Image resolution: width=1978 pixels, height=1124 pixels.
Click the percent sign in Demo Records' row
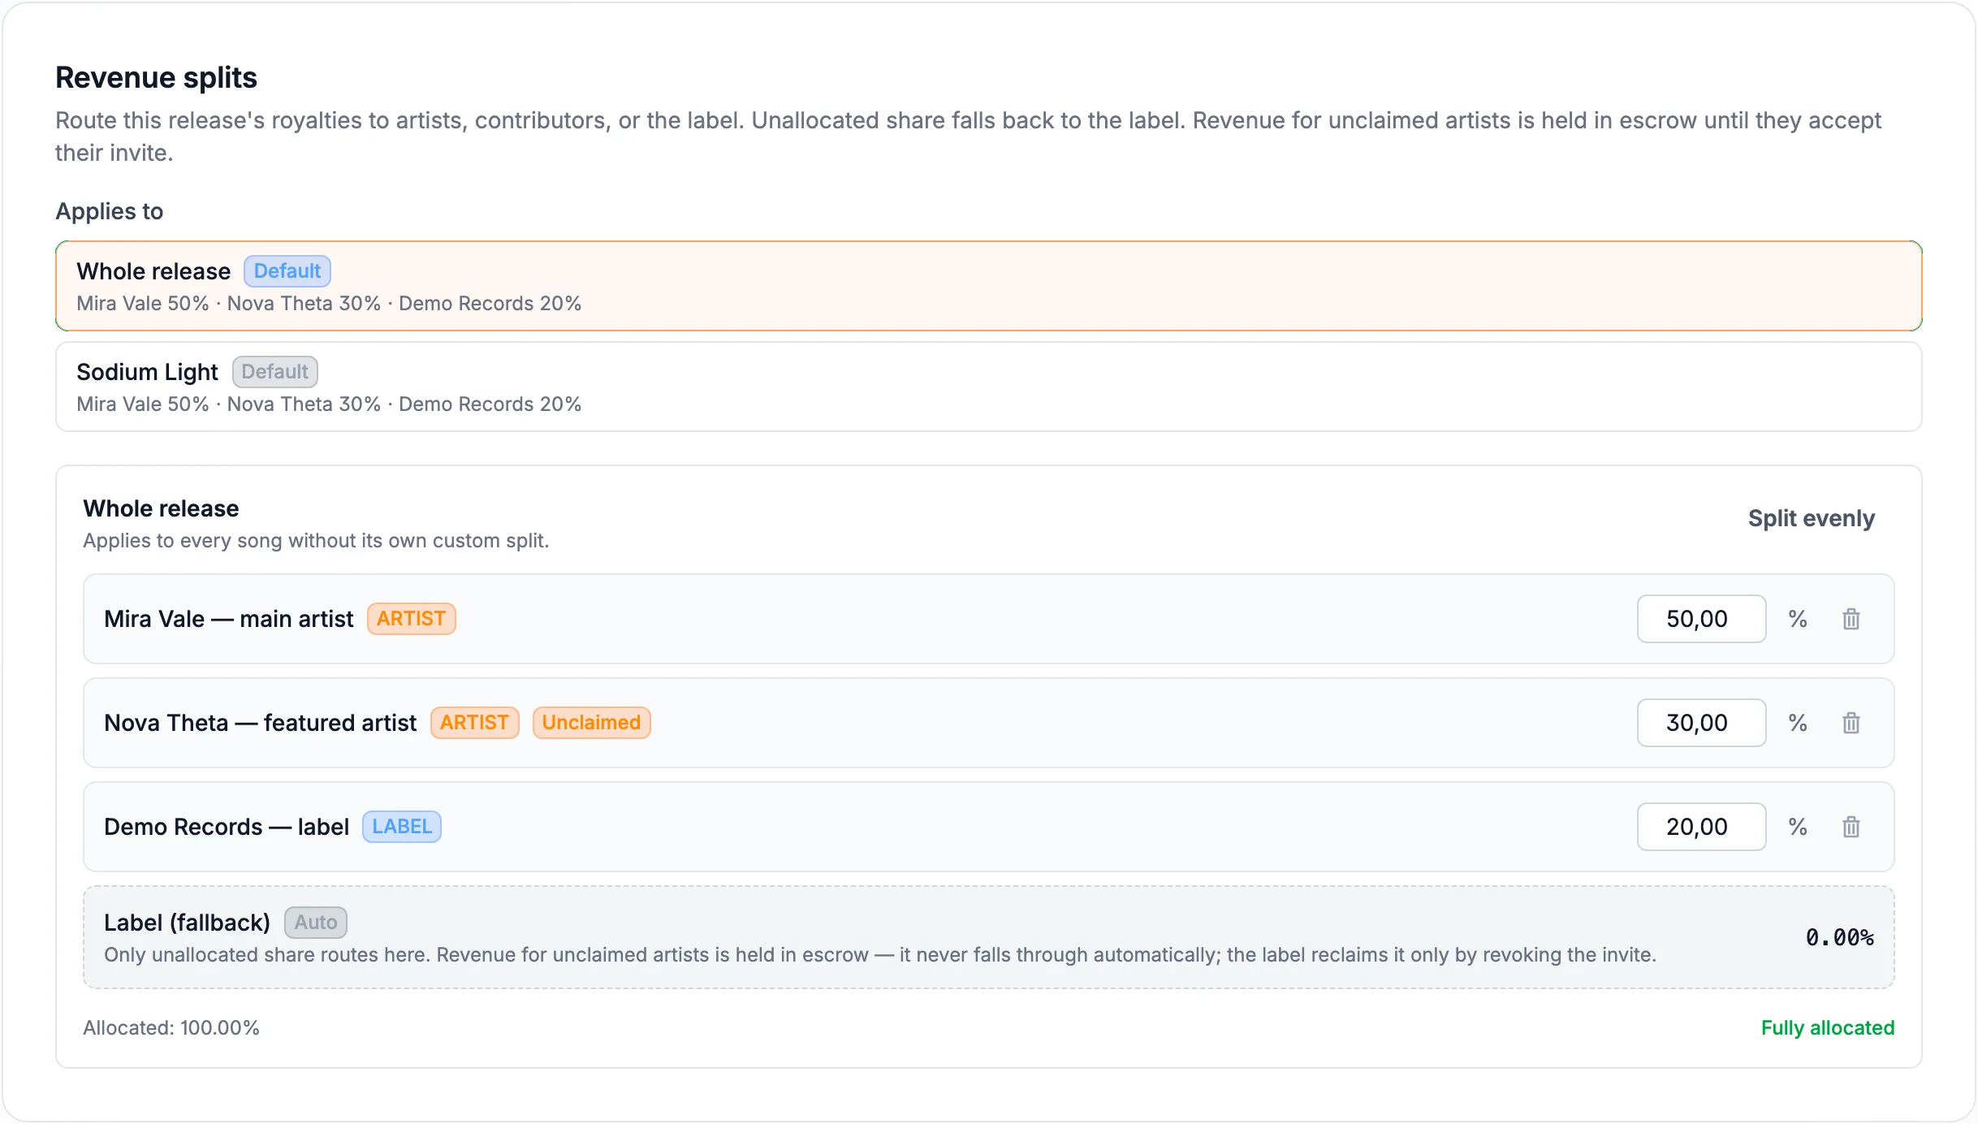1798,827
